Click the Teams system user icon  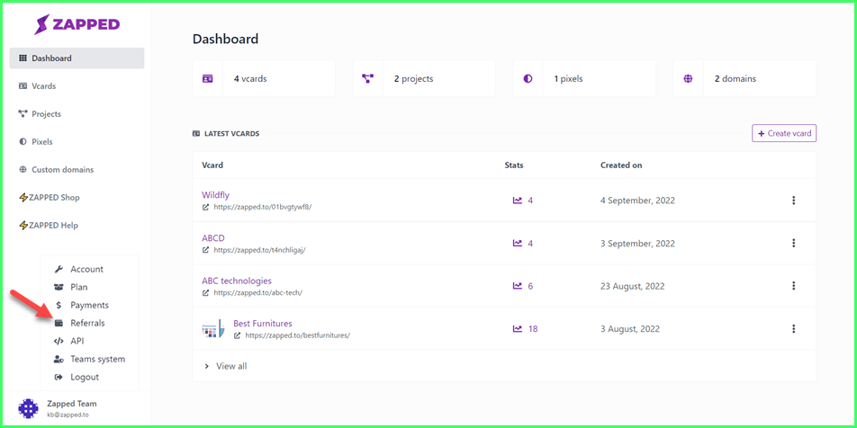(x=59, y=360)
